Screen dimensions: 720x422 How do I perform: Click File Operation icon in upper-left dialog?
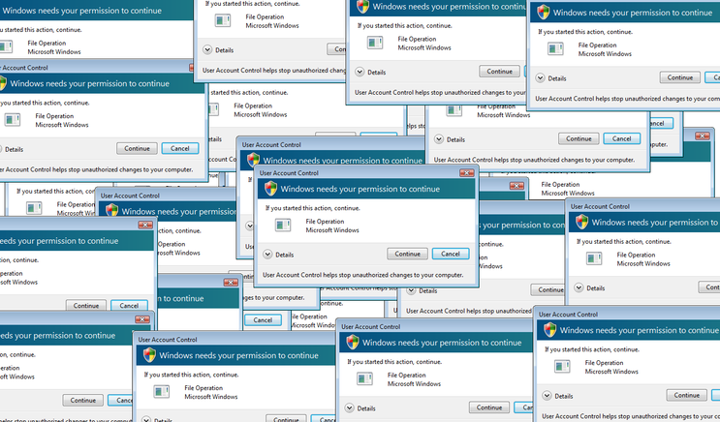tap(13, 120)
